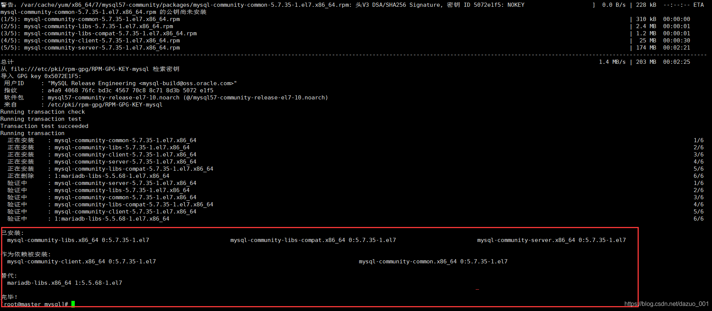Select the (5/5) mysql-community-server rpm line
This screenshot has height=311, width=712.
point(345,48)
